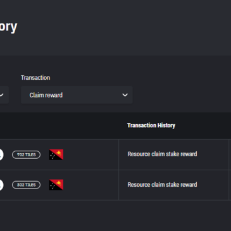Image resolution: width=231 pixels, height=231 pixels.
Task: Click the empty header cell left of Transaction History
Action: (x=59, y=125)
